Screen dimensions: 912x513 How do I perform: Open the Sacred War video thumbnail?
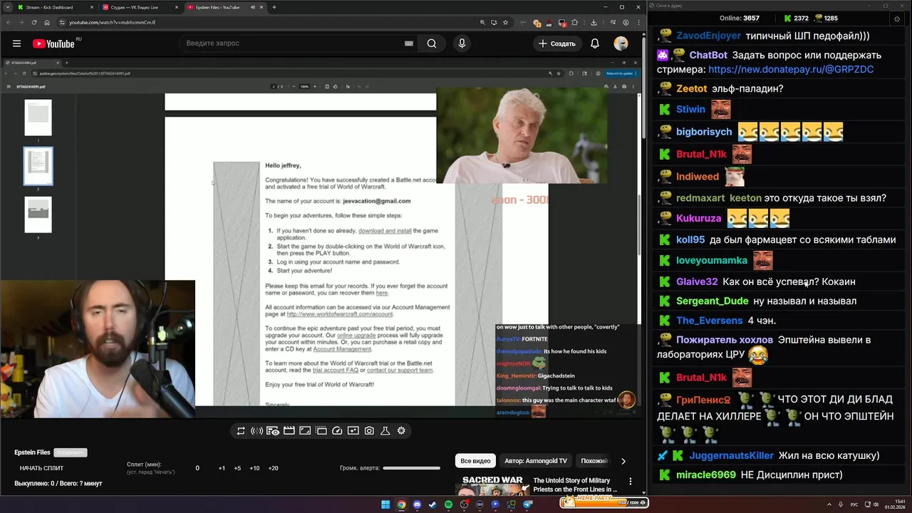(492, 485)
